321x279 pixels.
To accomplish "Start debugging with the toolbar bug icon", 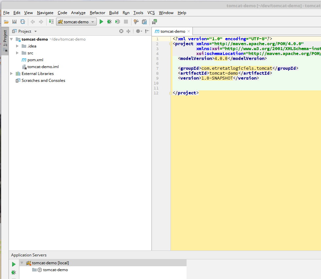I will click(109, 22).
